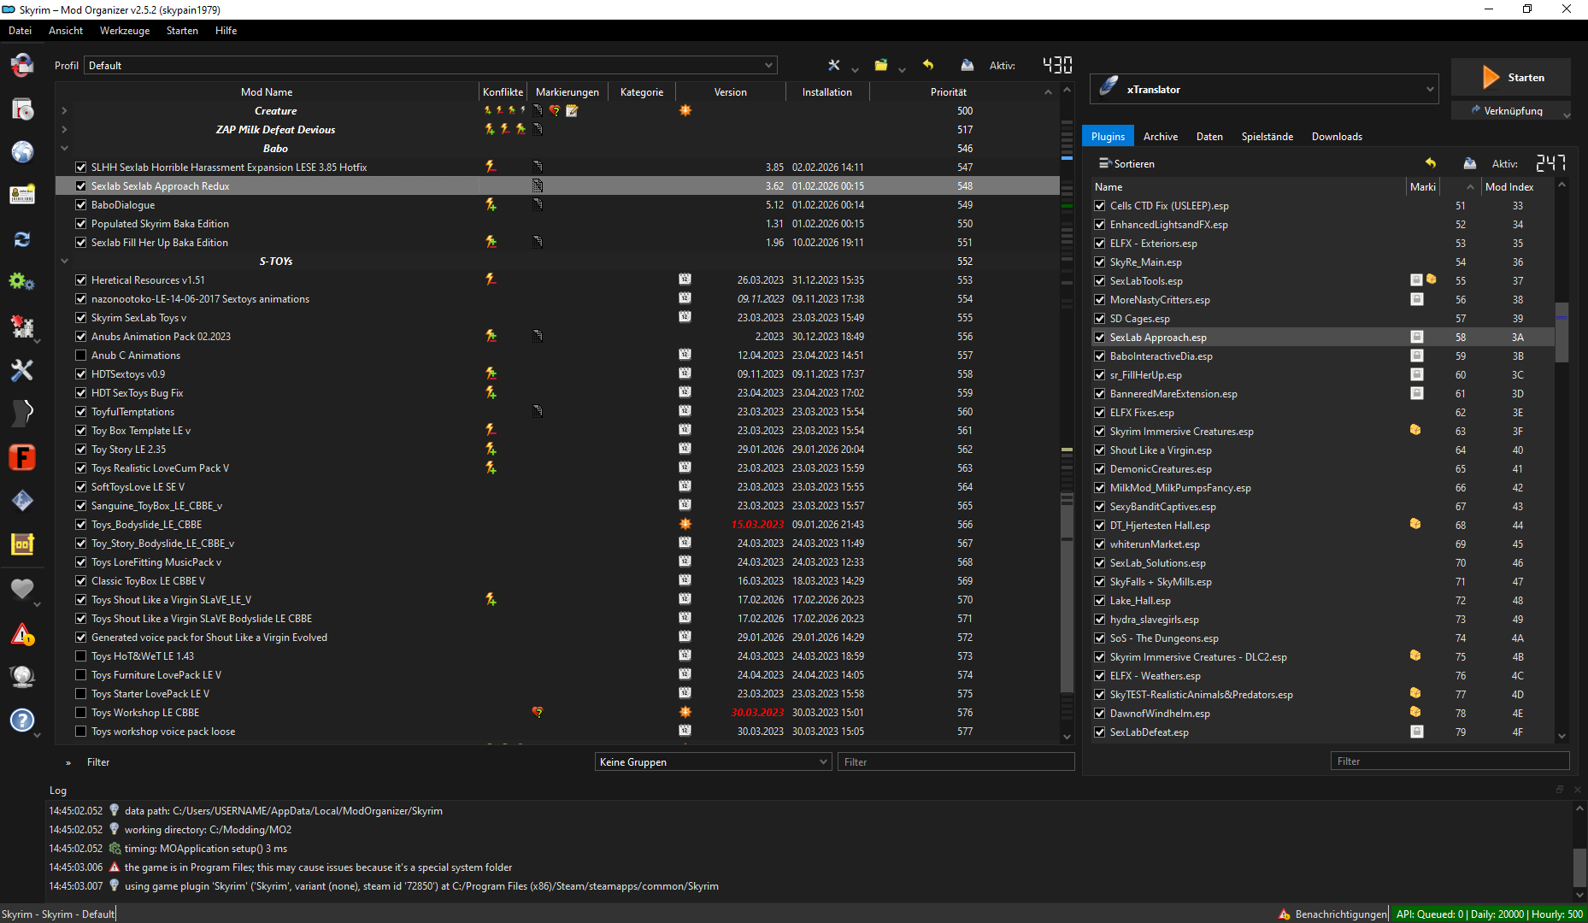1588x923 pixels.
Task: Click the Benachrichtigungen status bar button
Action: (x=1333, y=914)
